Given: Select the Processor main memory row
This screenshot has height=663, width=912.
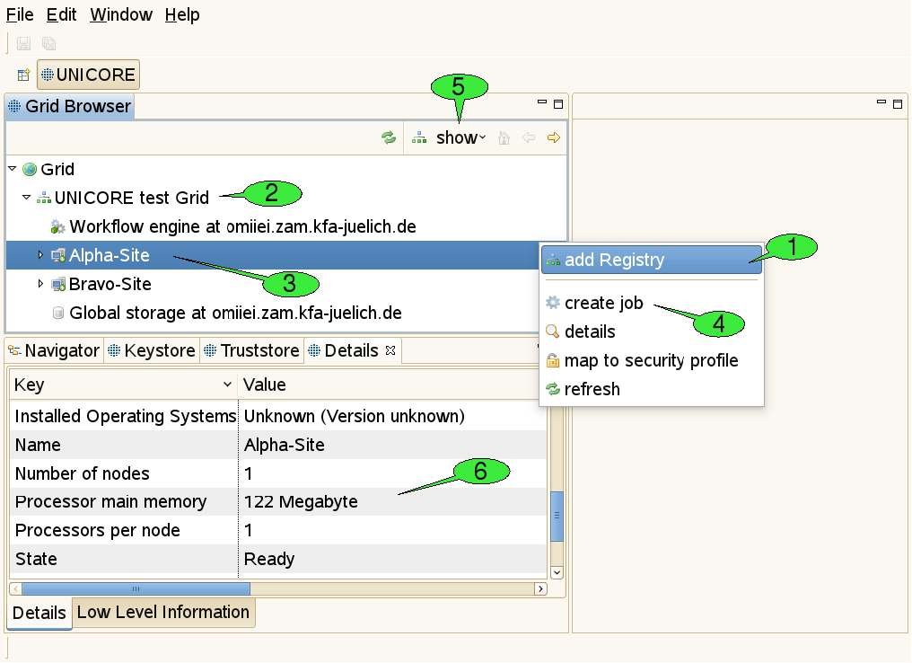Looking at the screenshot, I should tap(278, 502).
